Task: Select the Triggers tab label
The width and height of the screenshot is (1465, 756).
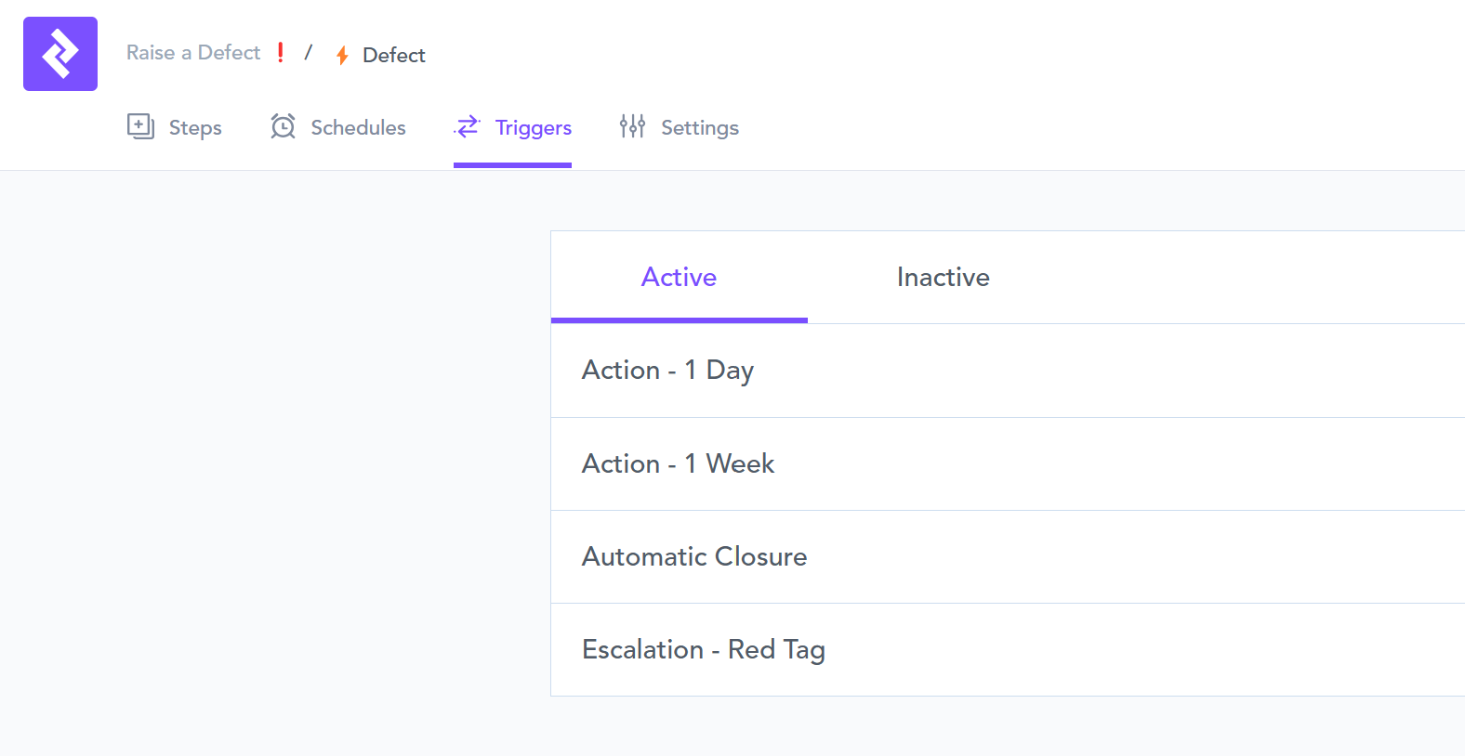Action: (x=533, y=128)
